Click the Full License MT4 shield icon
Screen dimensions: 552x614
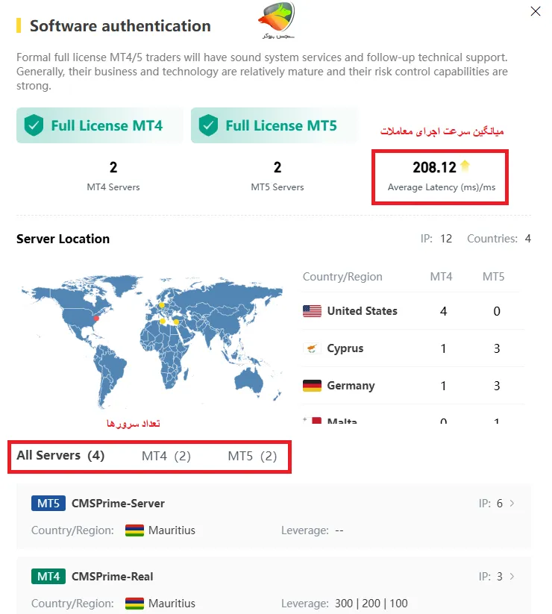[x=34, y=125]
